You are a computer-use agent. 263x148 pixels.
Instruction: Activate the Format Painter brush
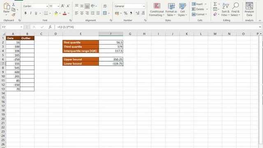pos(14,15)
